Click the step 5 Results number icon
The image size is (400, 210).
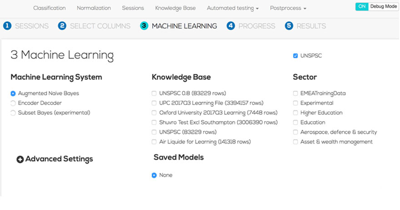289,26
